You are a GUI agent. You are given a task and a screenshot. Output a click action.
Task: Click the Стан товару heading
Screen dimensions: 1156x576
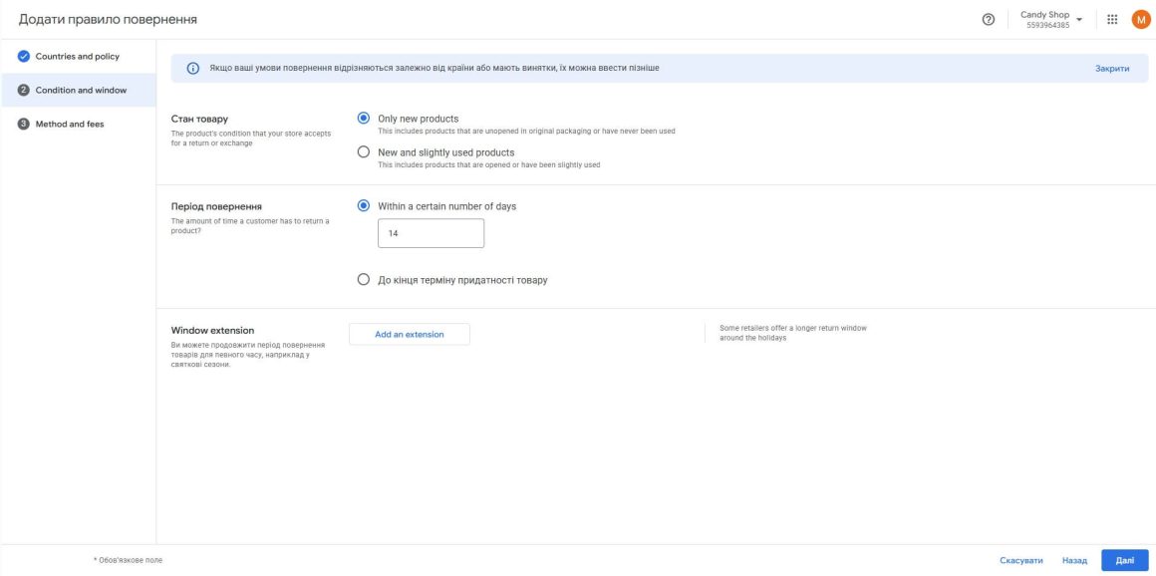pyautogui.click(x=199, y=120)
